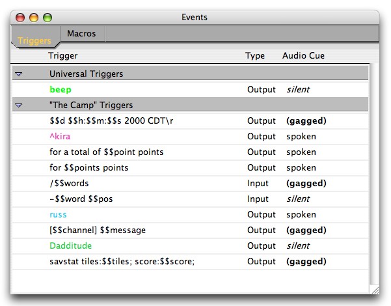Select the /$$words input trigger
The height and width of the screenshot is (306, 391).
coord(69,184)
